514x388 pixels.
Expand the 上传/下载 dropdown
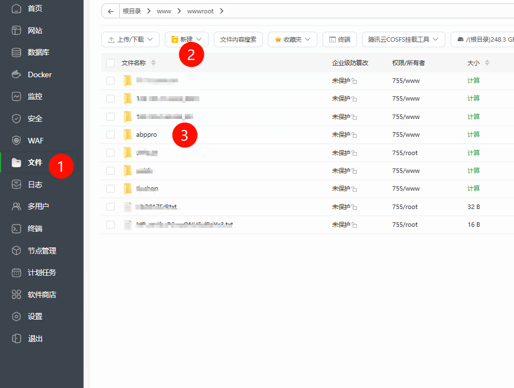(x=130, y=39)
